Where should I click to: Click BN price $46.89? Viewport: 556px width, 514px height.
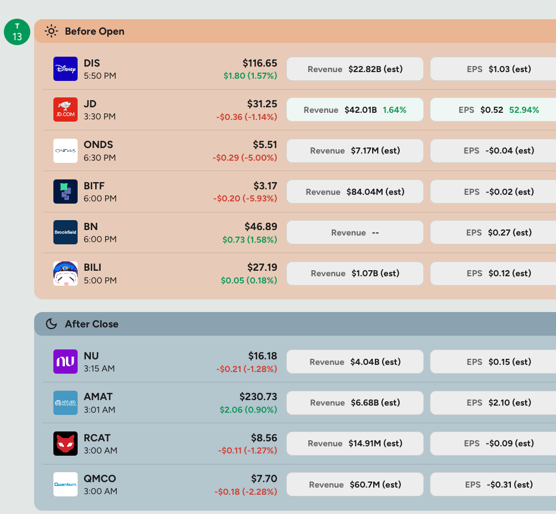coord(261,227)
